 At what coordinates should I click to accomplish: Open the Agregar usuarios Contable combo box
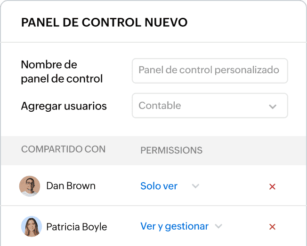click(x=210, y=106)
